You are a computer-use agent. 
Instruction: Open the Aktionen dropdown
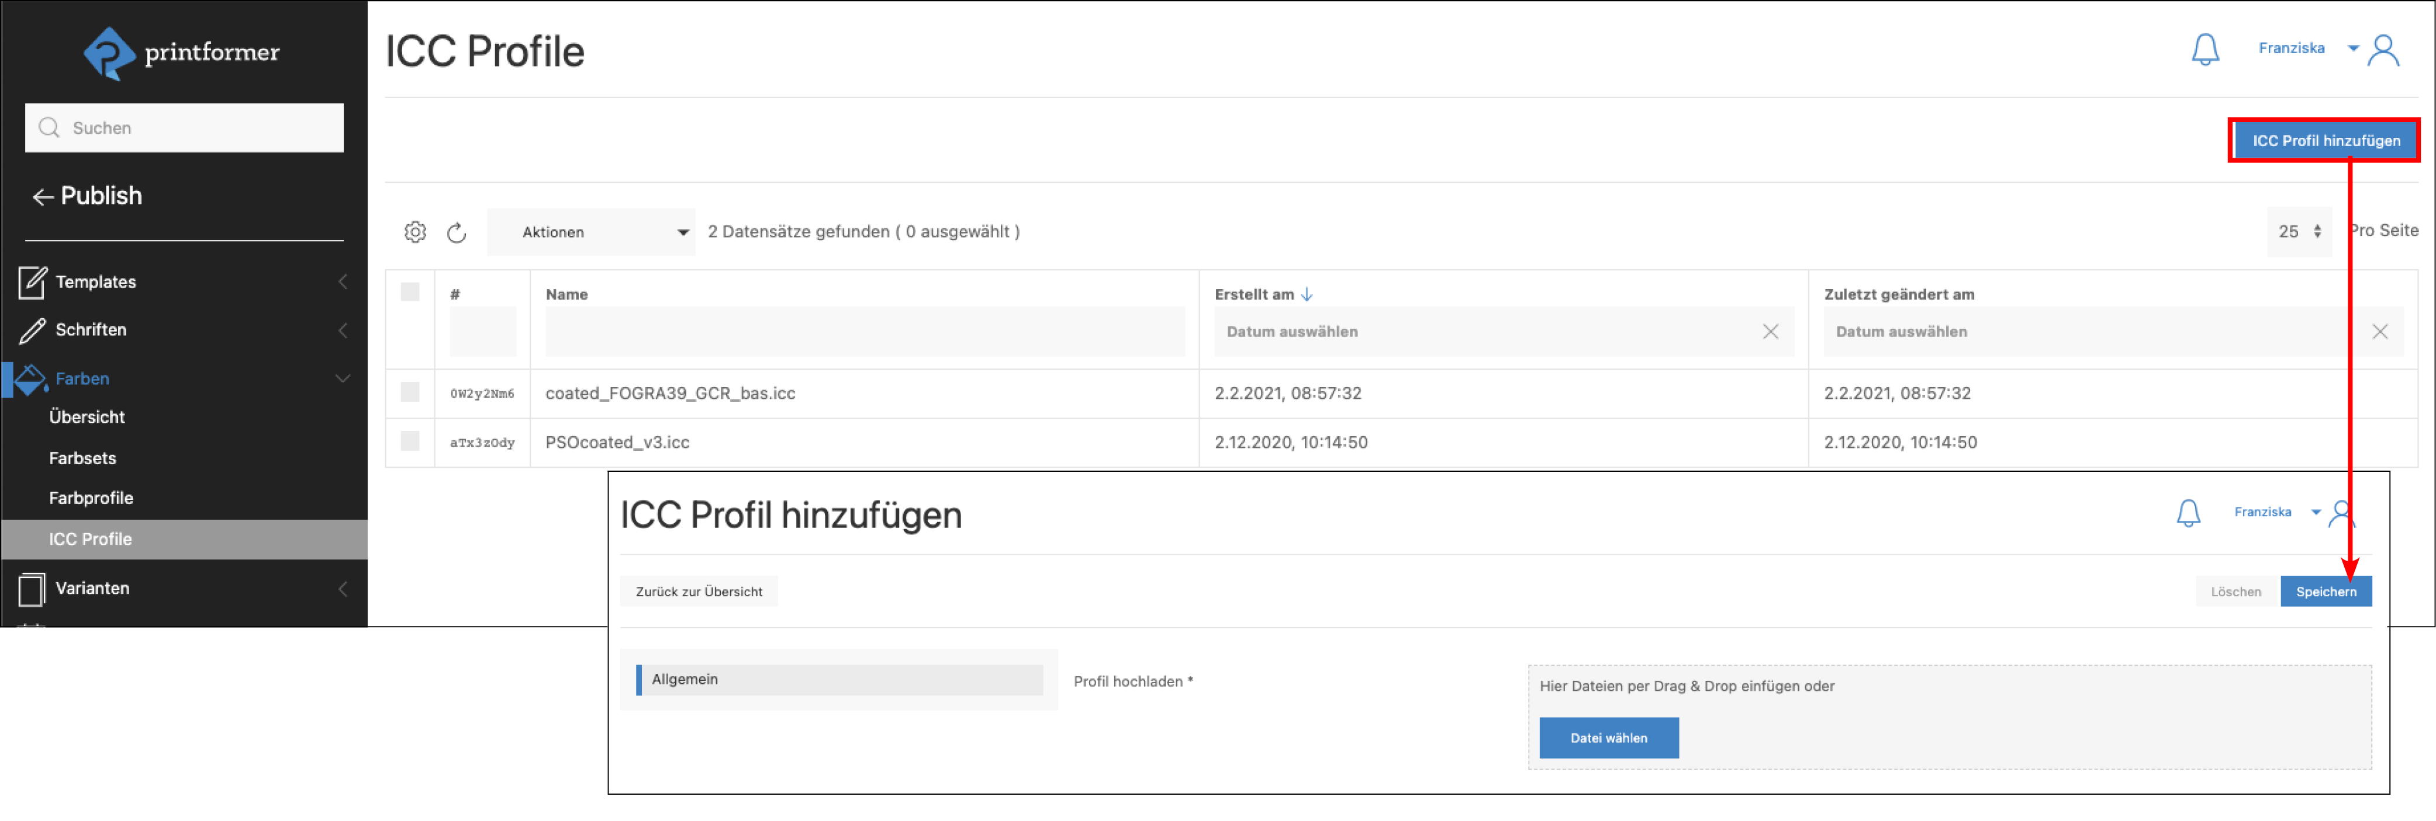coord(591,231)
